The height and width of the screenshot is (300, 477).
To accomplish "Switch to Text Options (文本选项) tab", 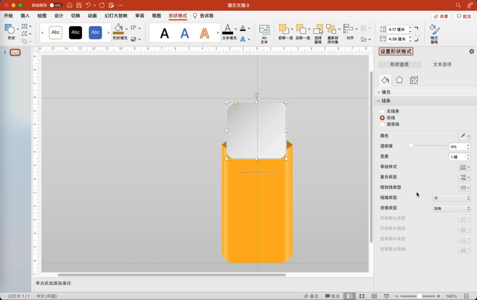I will coord(442,65).
